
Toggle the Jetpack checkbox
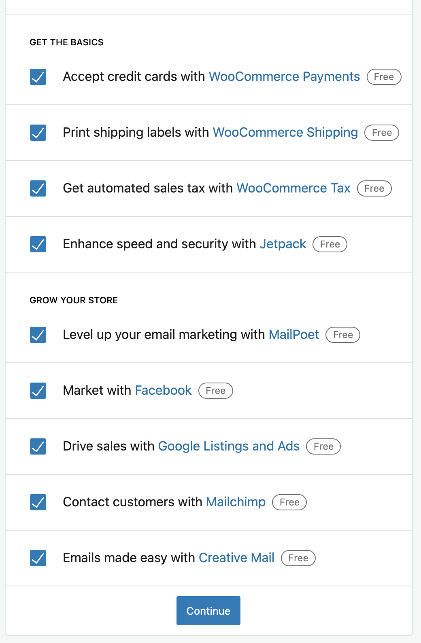point(38,244)
